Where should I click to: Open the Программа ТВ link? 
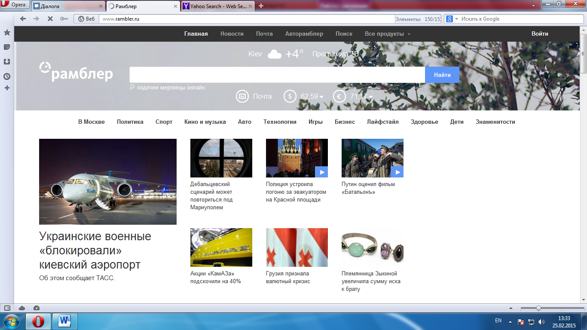(336, 54)
